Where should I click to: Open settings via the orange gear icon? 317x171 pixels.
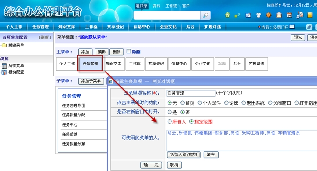point(269,15)
